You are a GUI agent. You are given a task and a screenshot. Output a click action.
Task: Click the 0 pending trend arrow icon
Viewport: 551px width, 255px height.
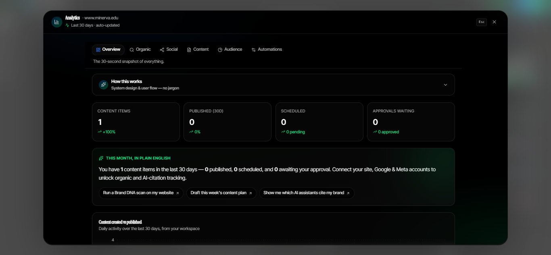pos(283,132)
